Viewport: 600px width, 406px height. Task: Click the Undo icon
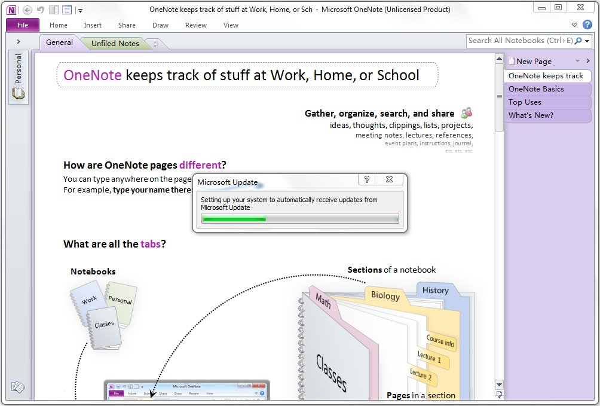(x=39, y=10)
